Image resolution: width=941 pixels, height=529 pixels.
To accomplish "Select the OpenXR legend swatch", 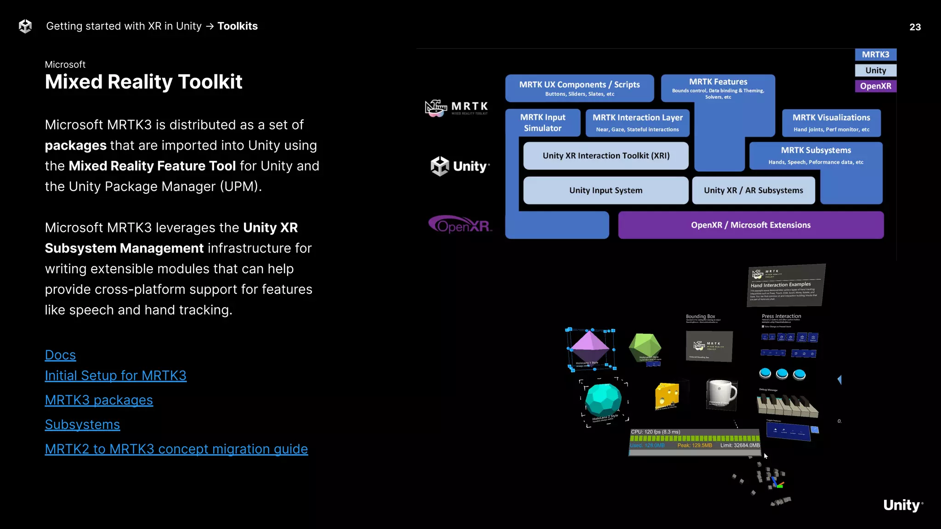I will click(875, 86).
